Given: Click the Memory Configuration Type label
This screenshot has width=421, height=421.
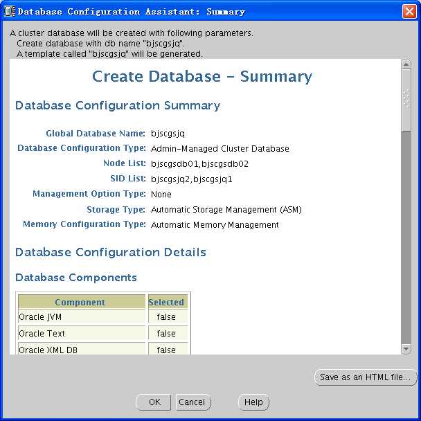Looking at the screenshot, I should pyautogui.click(x=84, y=224).
